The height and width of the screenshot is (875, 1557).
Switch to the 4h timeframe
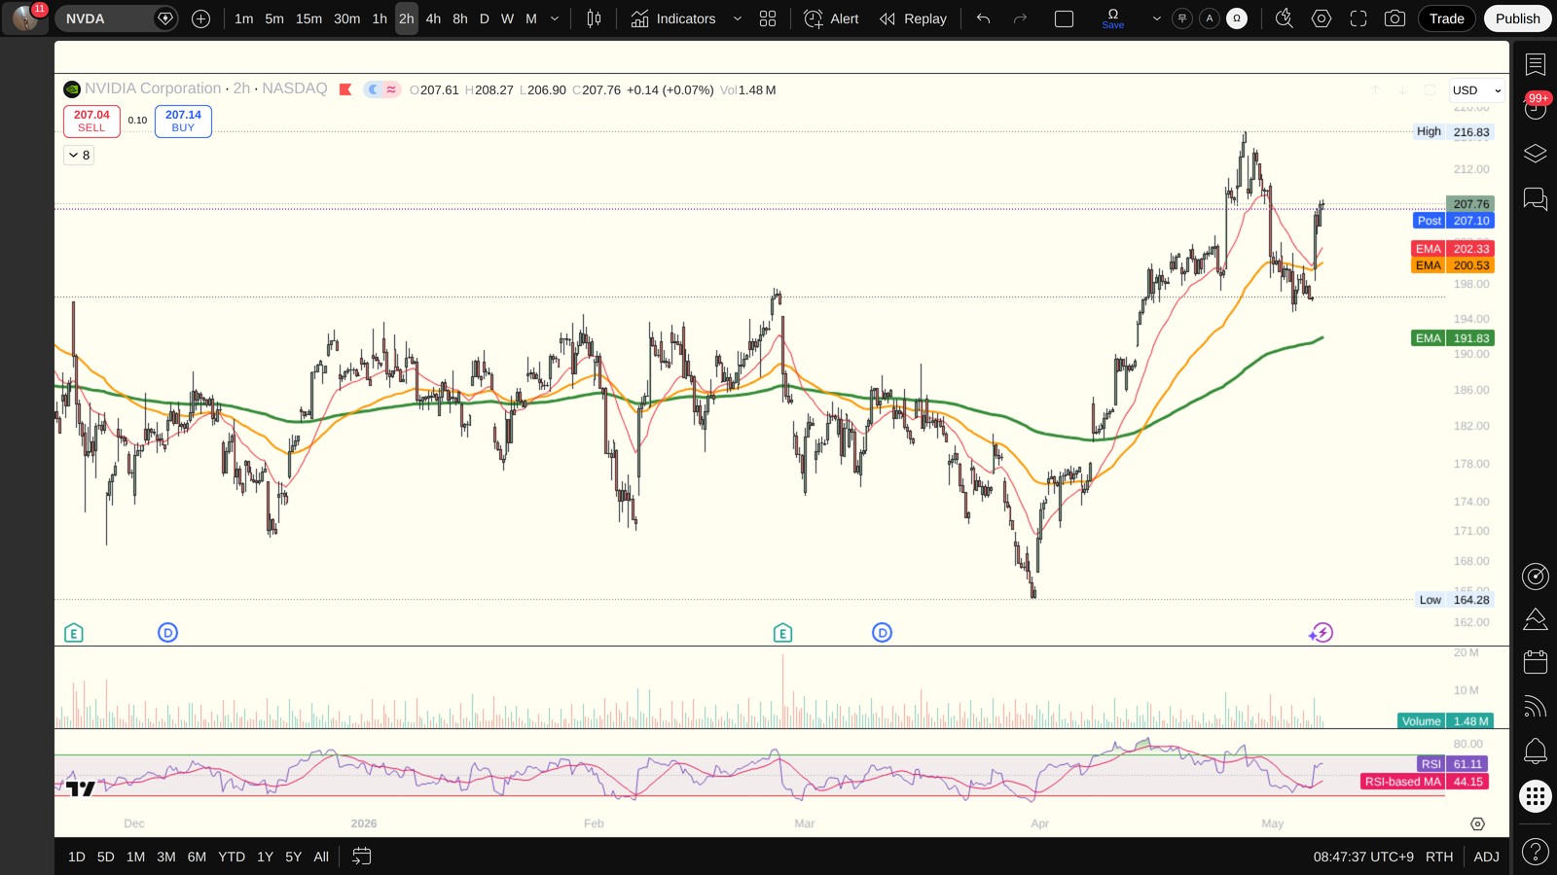[x=433, y=18]
